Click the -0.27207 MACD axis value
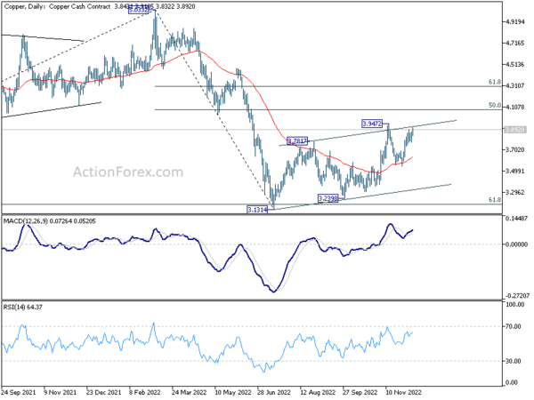Screen dimensions: 534x400 [x=516, y=296]
